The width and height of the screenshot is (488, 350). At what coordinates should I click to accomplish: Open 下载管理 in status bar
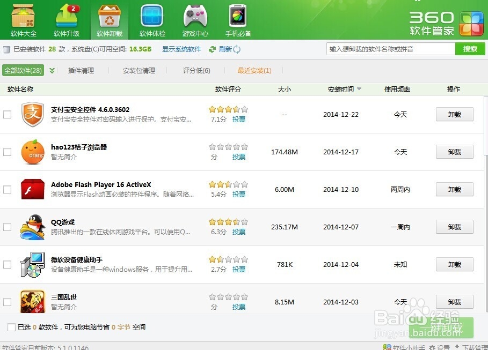click(471, 347)
